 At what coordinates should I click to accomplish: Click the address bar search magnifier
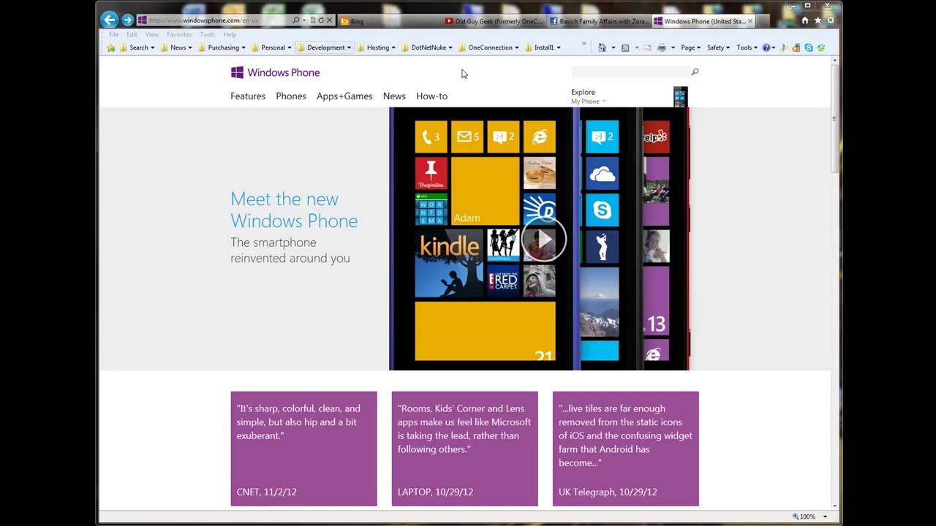tap(295, 20)
